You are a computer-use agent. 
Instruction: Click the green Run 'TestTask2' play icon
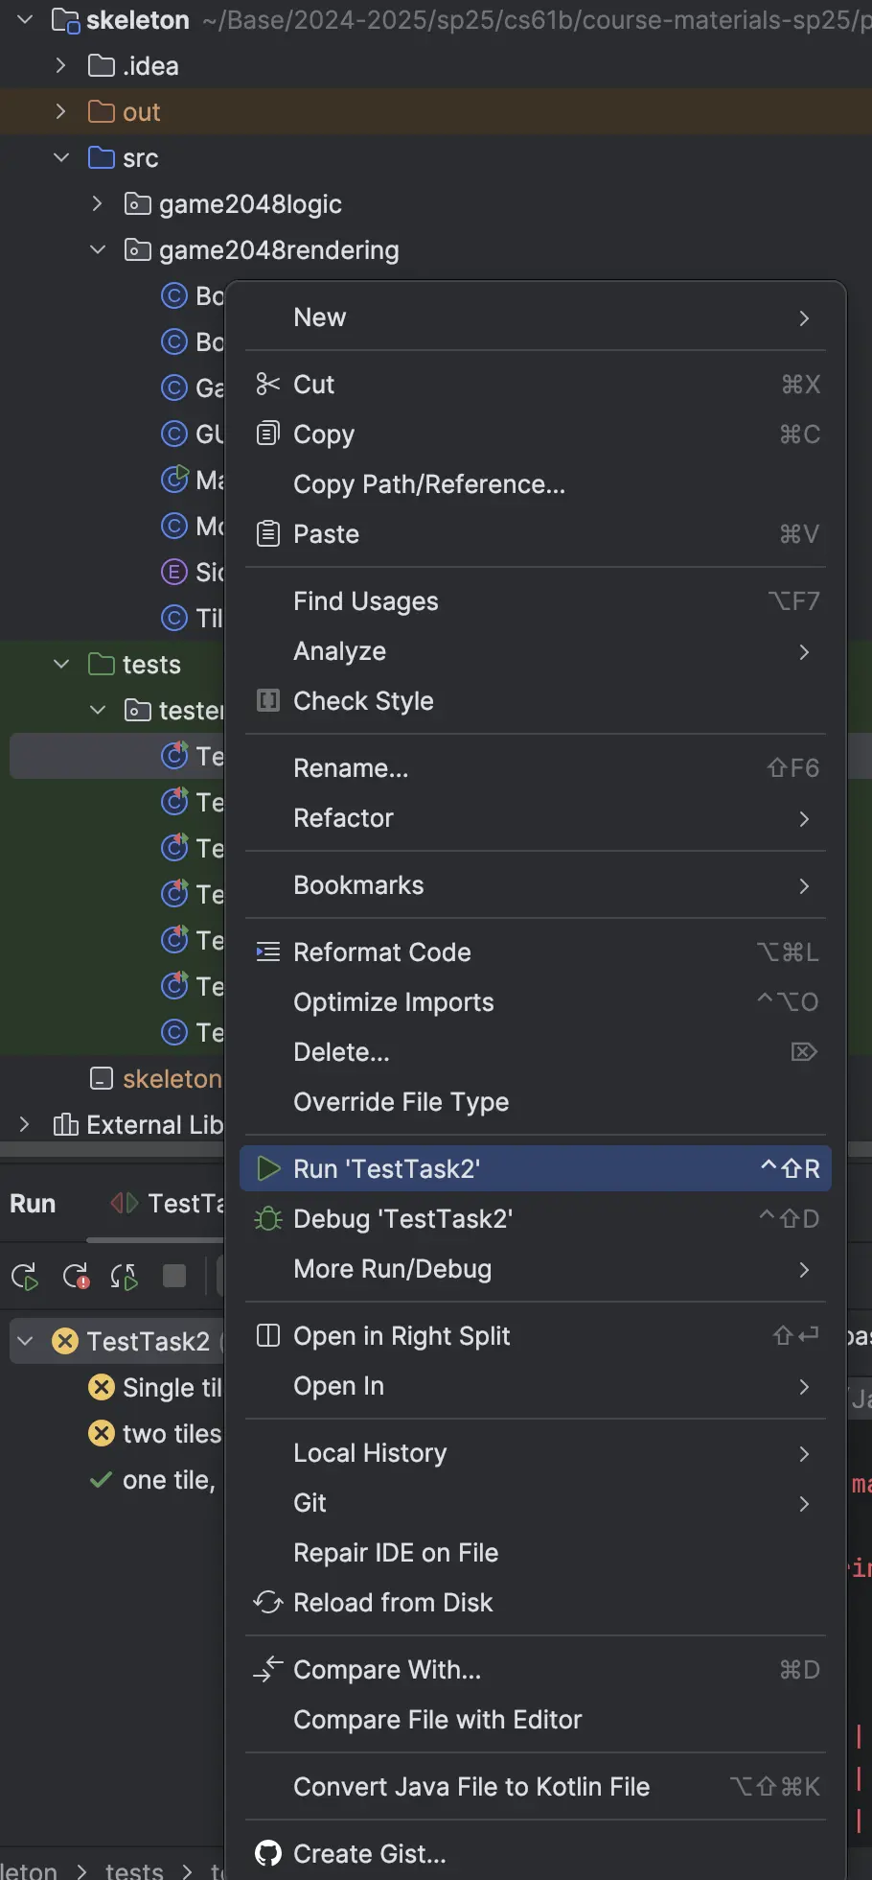tap(268, 1168)
